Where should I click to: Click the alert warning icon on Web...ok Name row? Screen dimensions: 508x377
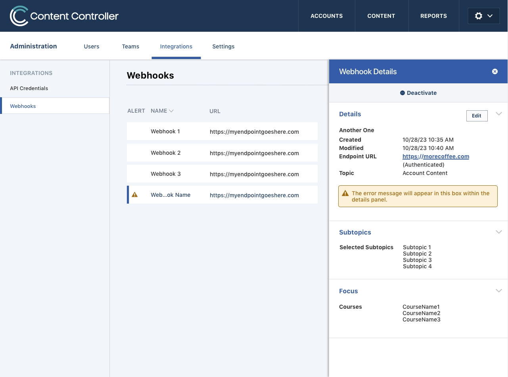(x=134, y=195)
